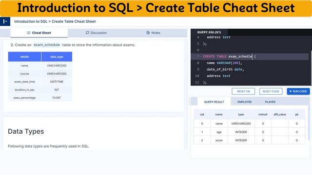Click the pk column header in results
The width and height of the screenshot is (312, 175).
(x=297, y=115)
